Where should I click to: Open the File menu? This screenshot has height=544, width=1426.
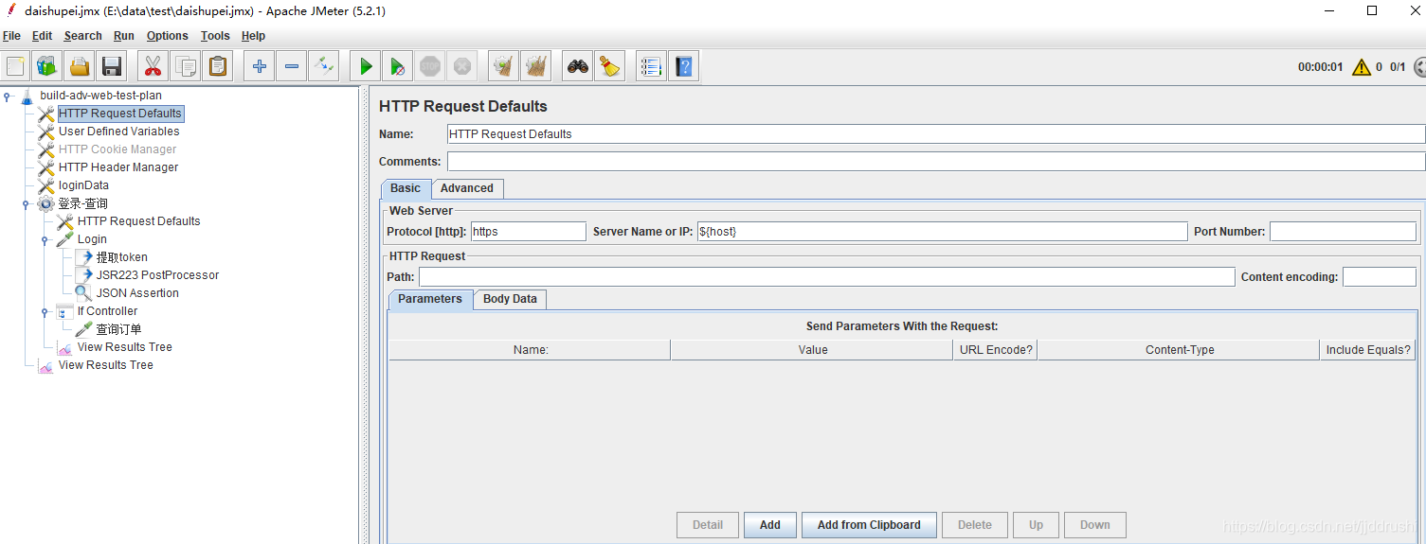11,36
